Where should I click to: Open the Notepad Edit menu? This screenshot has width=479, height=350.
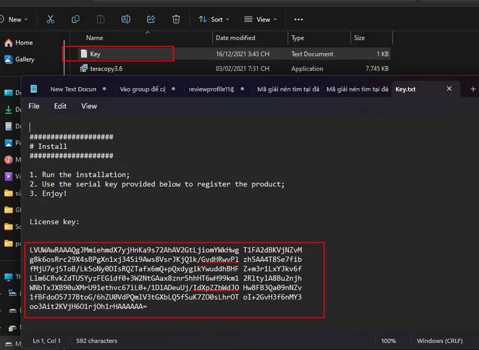pos(60,106)
